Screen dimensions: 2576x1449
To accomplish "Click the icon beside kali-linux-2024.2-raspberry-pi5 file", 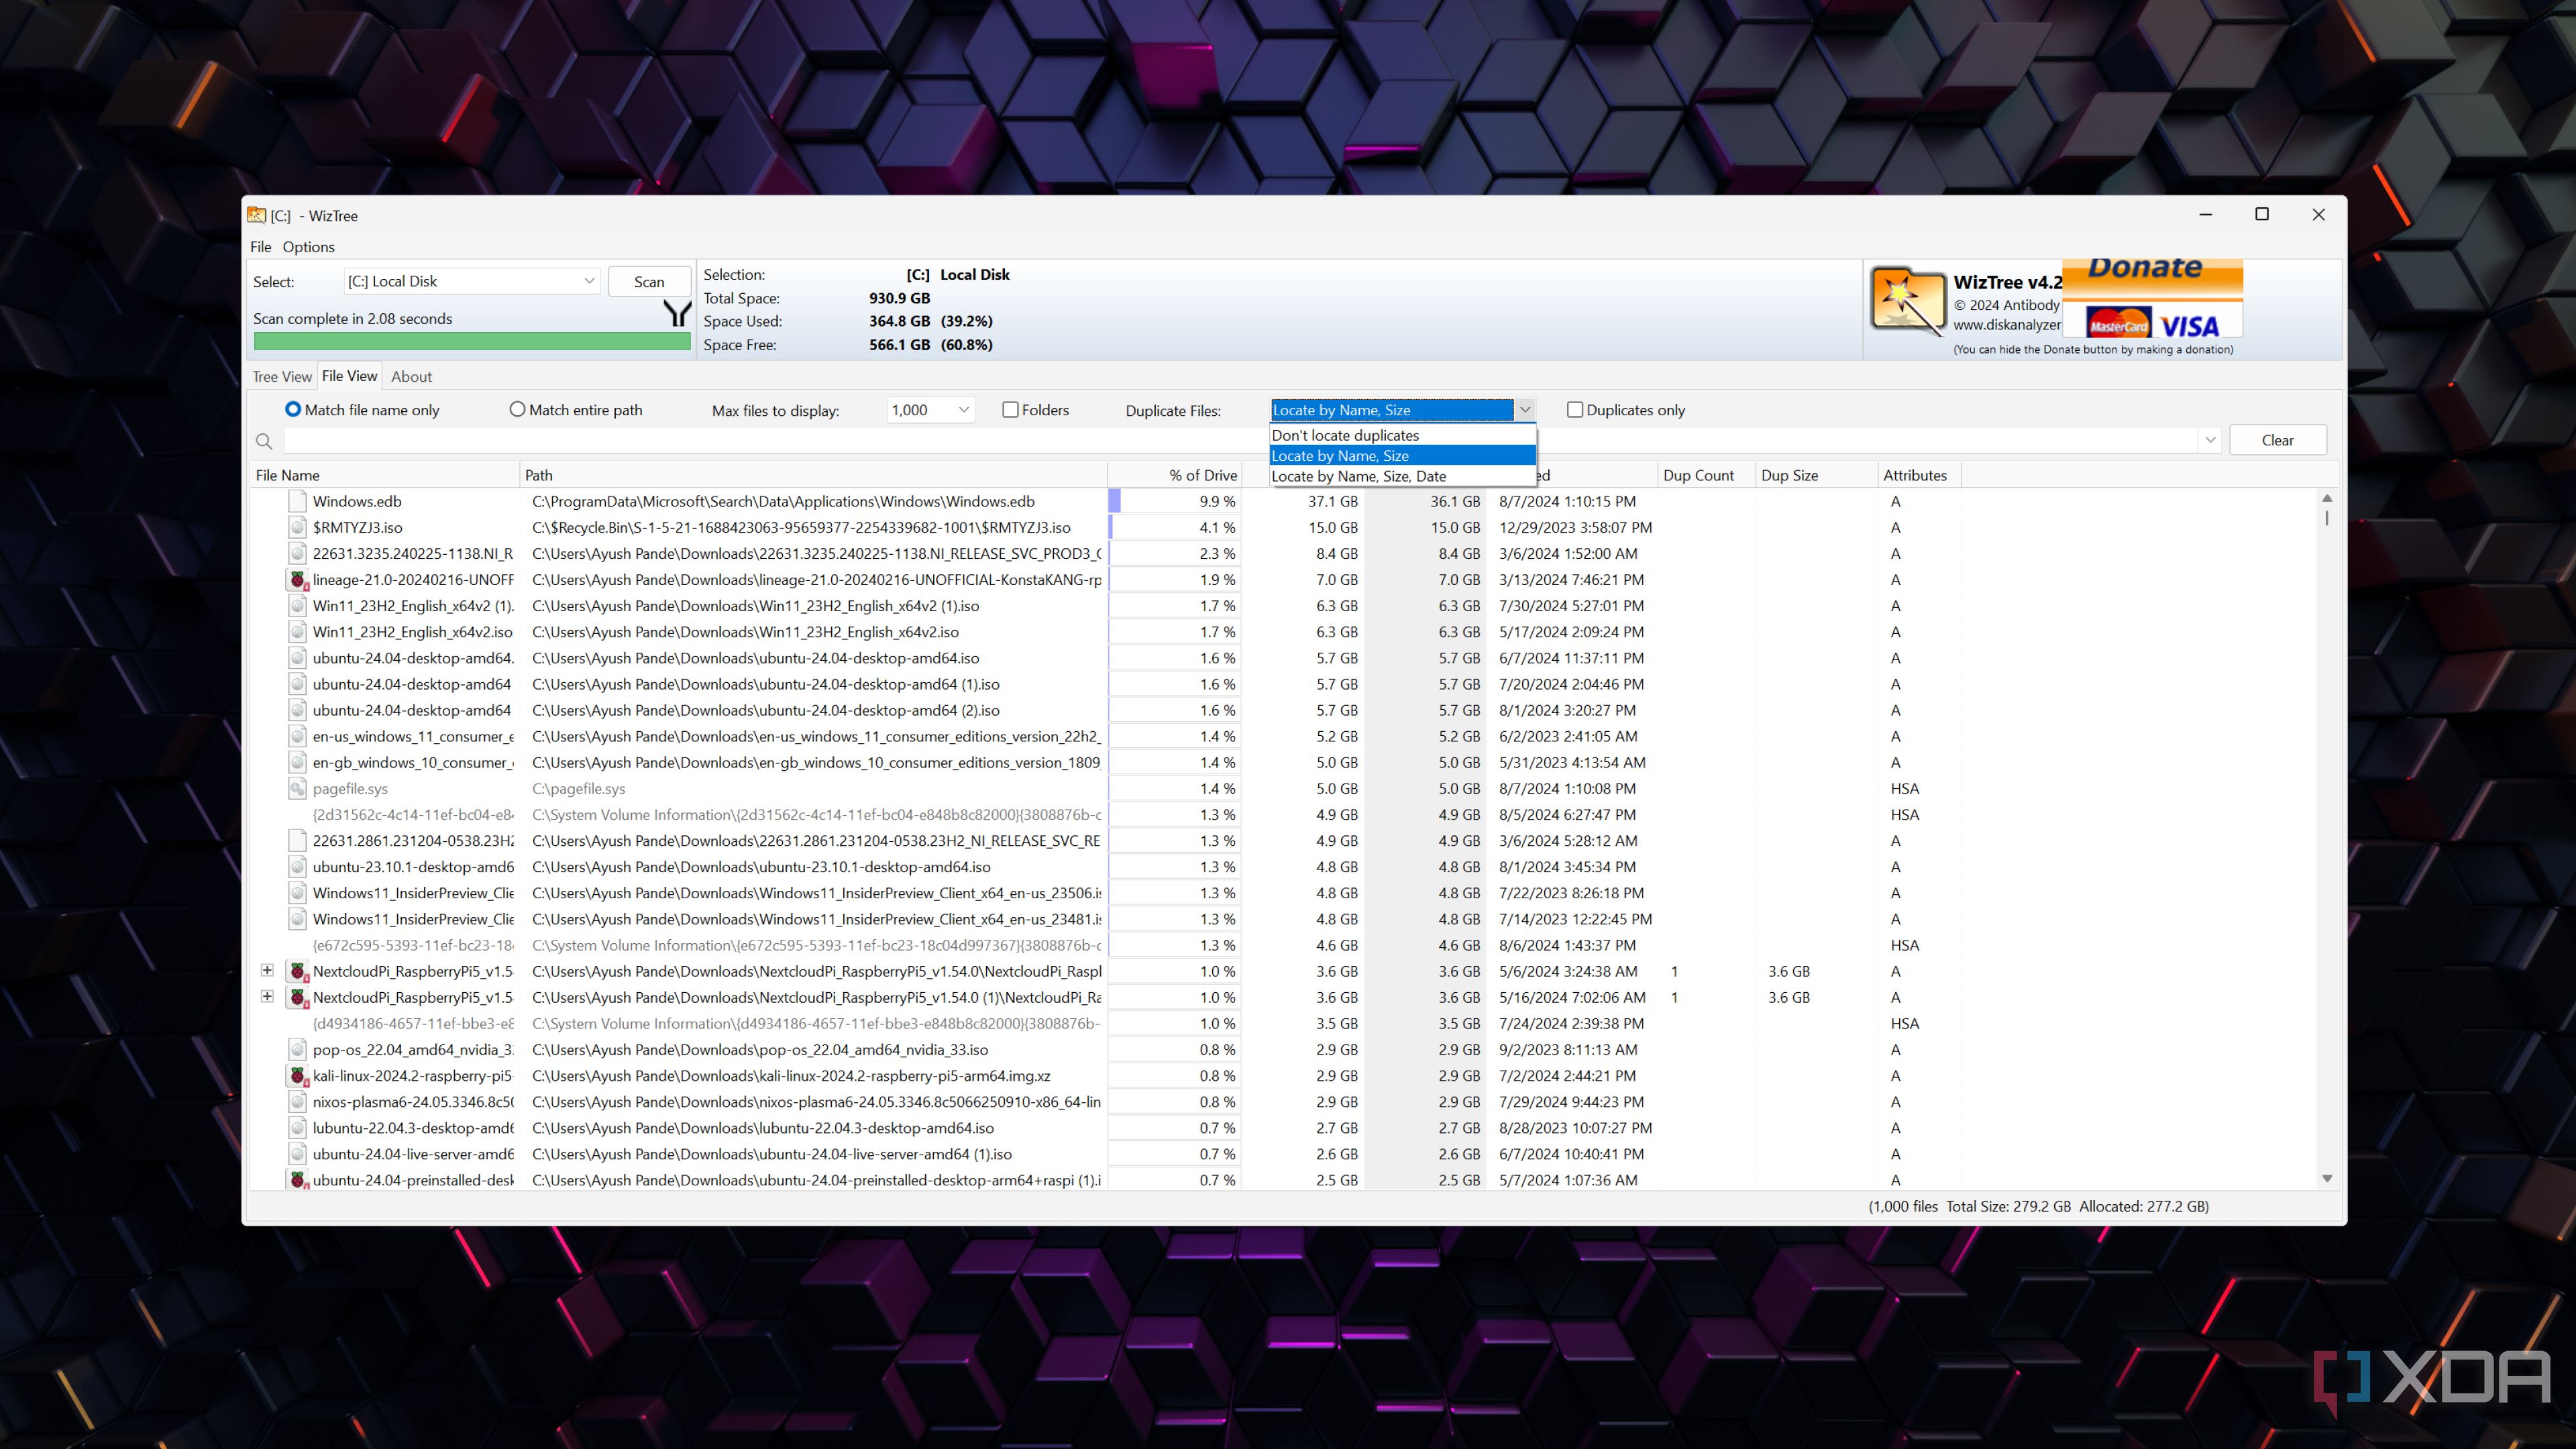I will click(x=297, y=1076).
